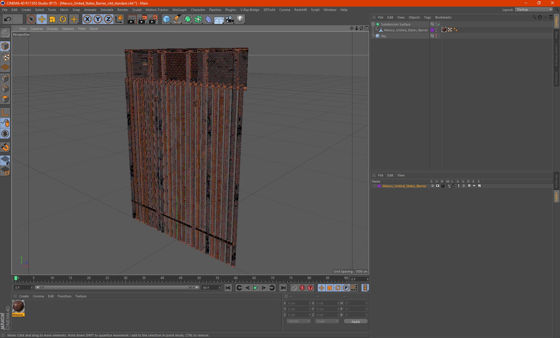
Task: Open the World coordinate dropdown
Action: click(x=298, y=321)
